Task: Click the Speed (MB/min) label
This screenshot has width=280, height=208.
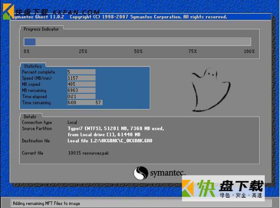Action: (37, 78)
